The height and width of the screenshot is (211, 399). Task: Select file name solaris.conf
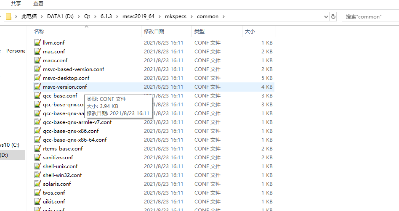[x=57, y=184]
